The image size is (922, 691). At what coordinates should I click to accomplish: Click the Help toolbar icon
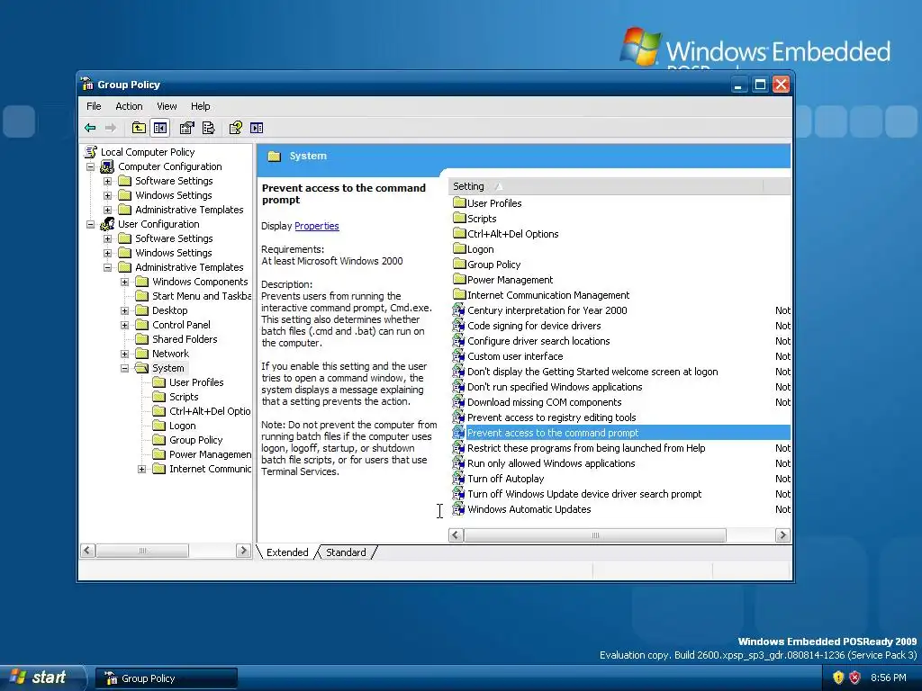tap(235, 128)
